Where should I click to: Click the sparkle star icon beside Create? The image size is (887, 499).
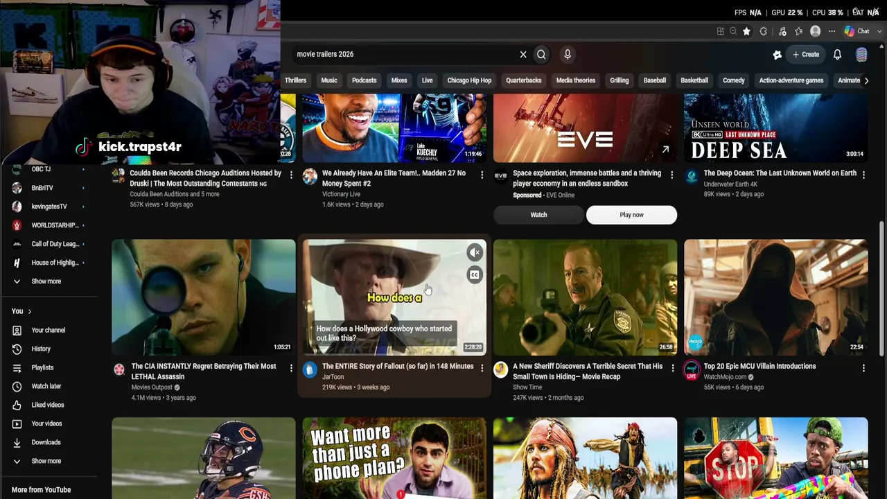pyautogui.click(x=778, y=55)
